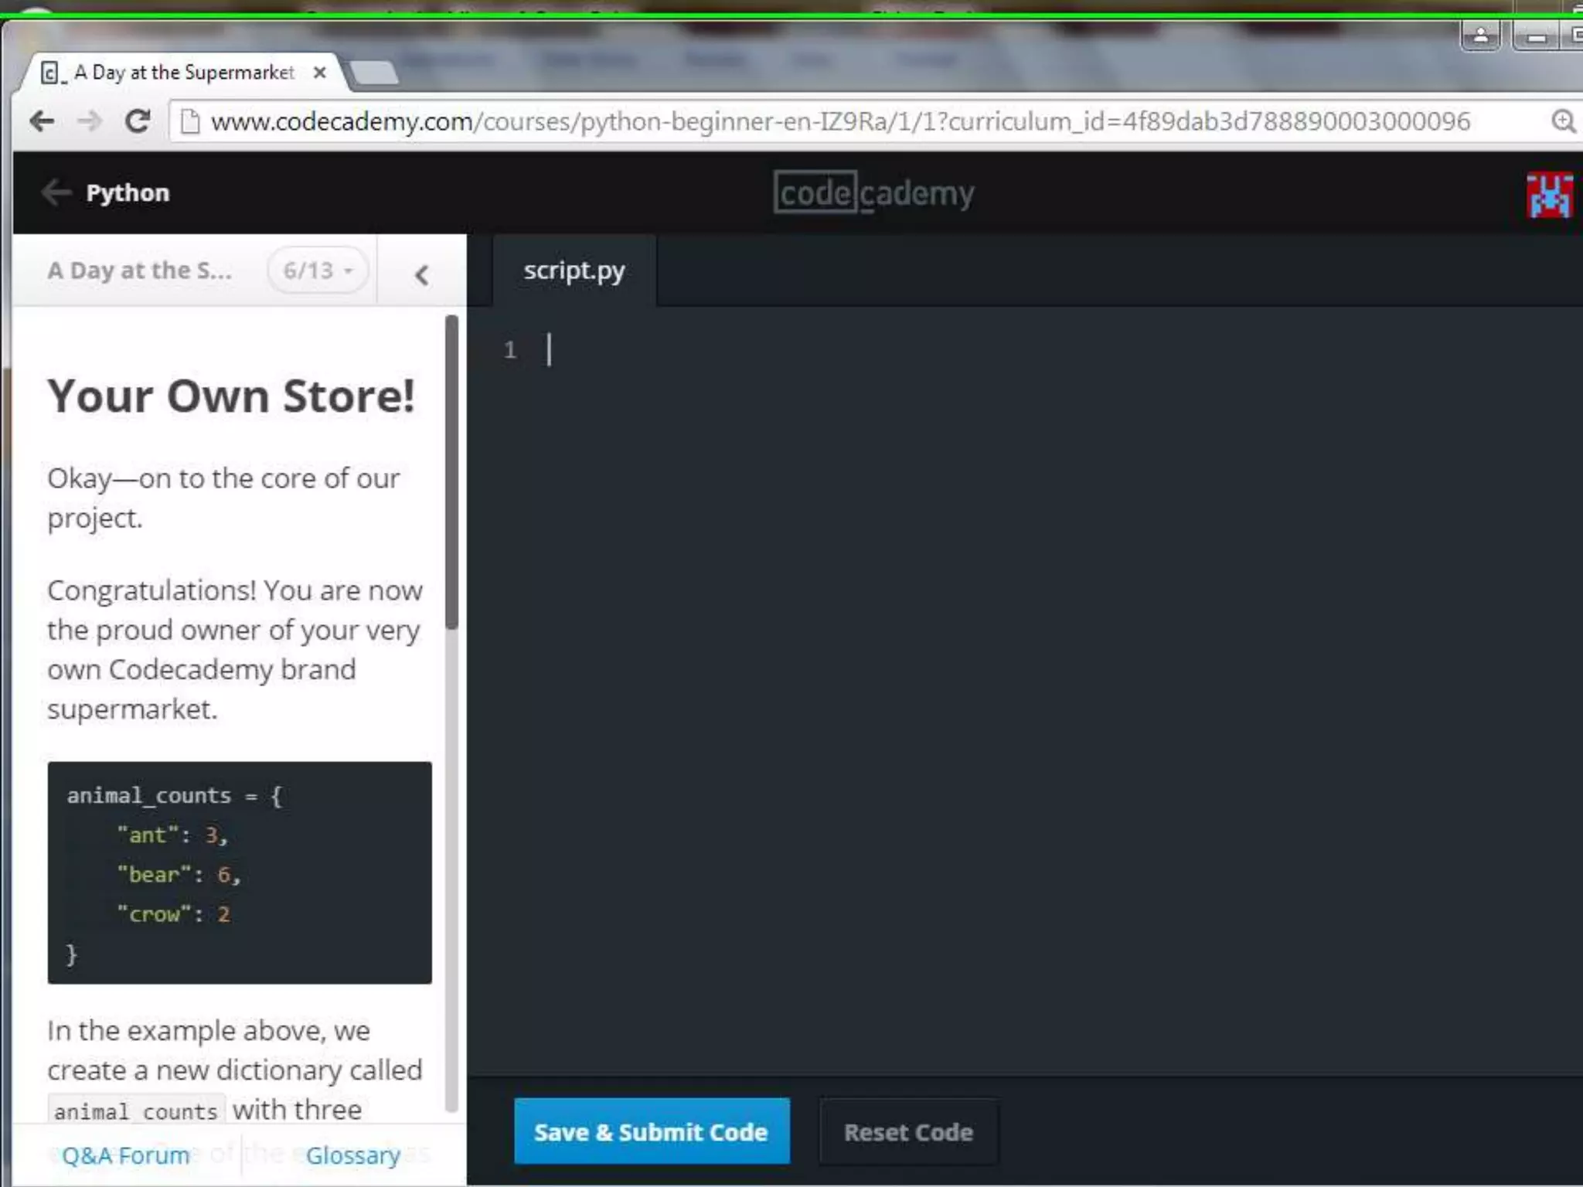The image size is (1583, 1187).
Task: Click the back arrow next to Python
Action: point(56,192)
